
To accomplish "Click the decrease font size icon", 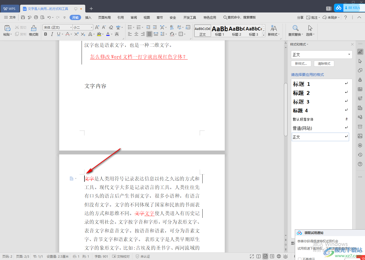I will click(x=104, y=27).
